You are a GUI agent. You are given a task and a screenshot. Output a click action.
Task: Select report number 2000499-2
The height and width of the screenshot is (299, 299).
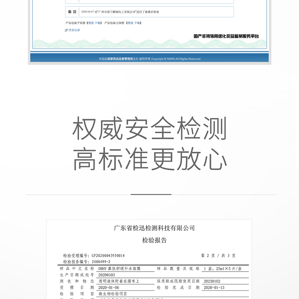click(101, 262)
